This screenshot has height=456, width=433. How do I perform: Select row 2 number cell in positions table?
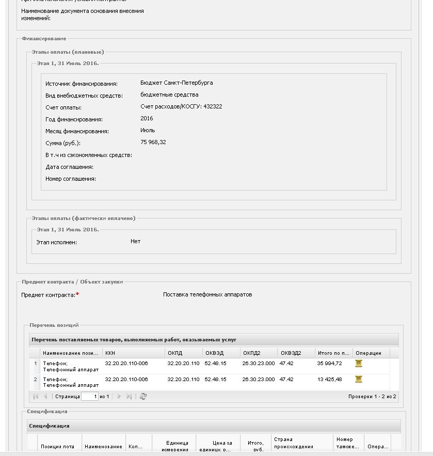tap(36, 382)
